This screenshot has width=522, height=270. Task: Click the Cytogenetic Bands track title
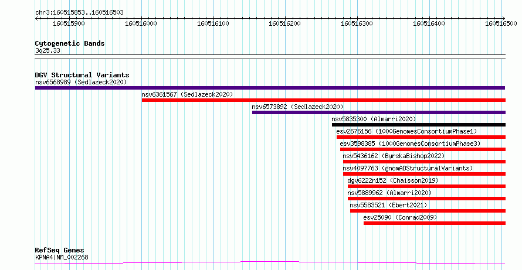pos(70,43)
